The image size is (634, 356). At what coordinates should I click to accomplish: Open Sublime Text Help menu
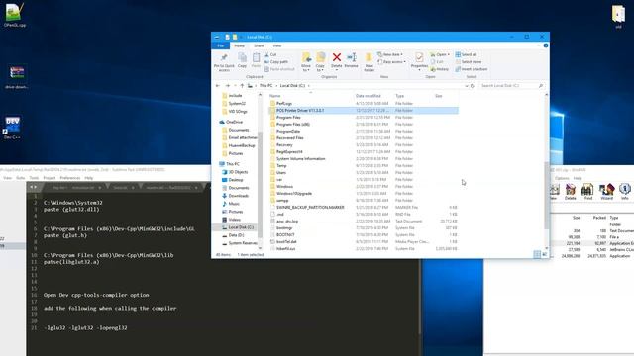pyautogui.click(x=89, y=178)
